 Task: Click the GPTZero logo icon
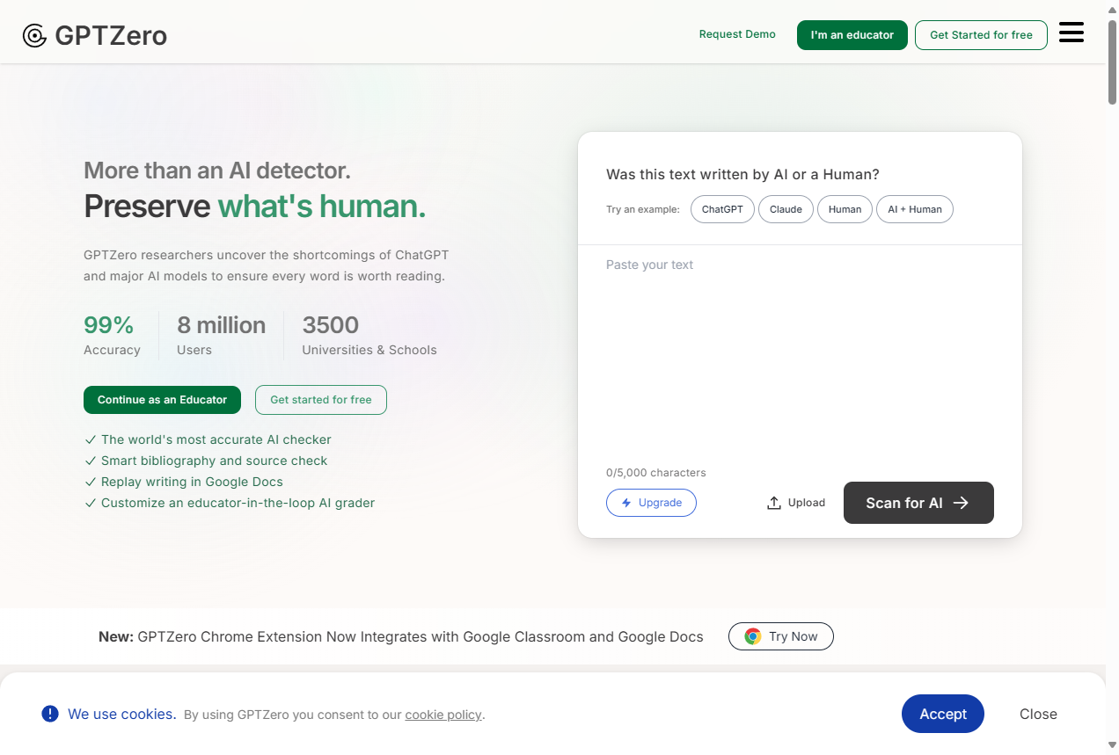(x=34, y=35)
